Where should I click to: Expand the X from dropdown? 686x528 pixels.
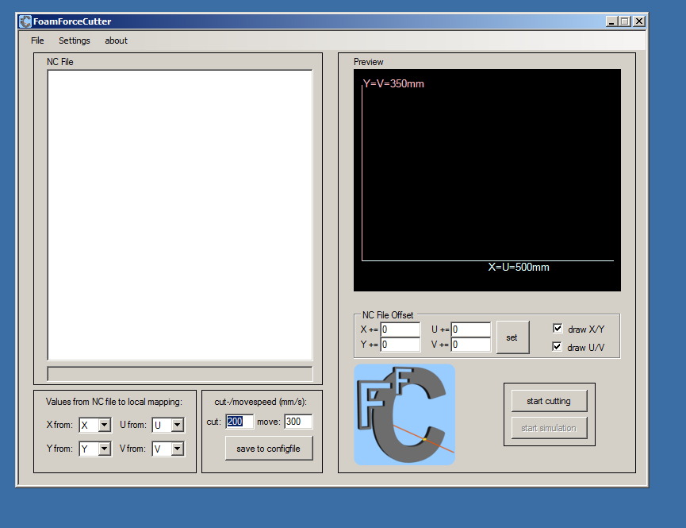tap(104, 425)
